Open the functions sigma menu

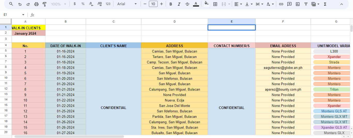pos(325,4)
